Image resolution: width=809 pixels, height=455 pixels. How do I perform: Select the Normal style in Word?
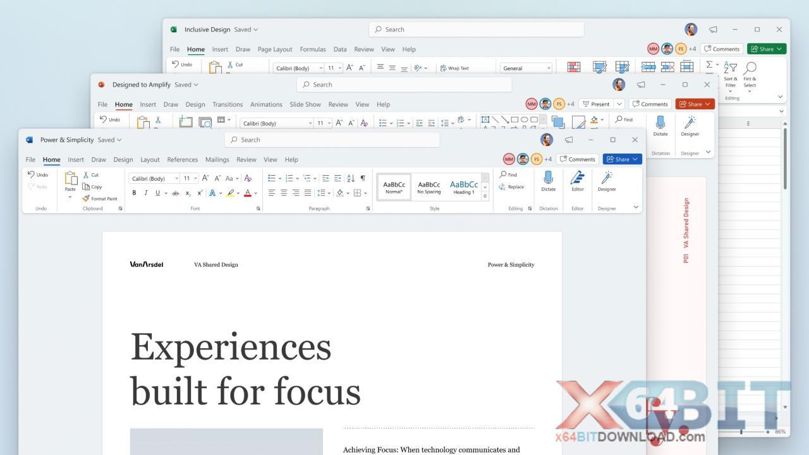pos(394,187)
